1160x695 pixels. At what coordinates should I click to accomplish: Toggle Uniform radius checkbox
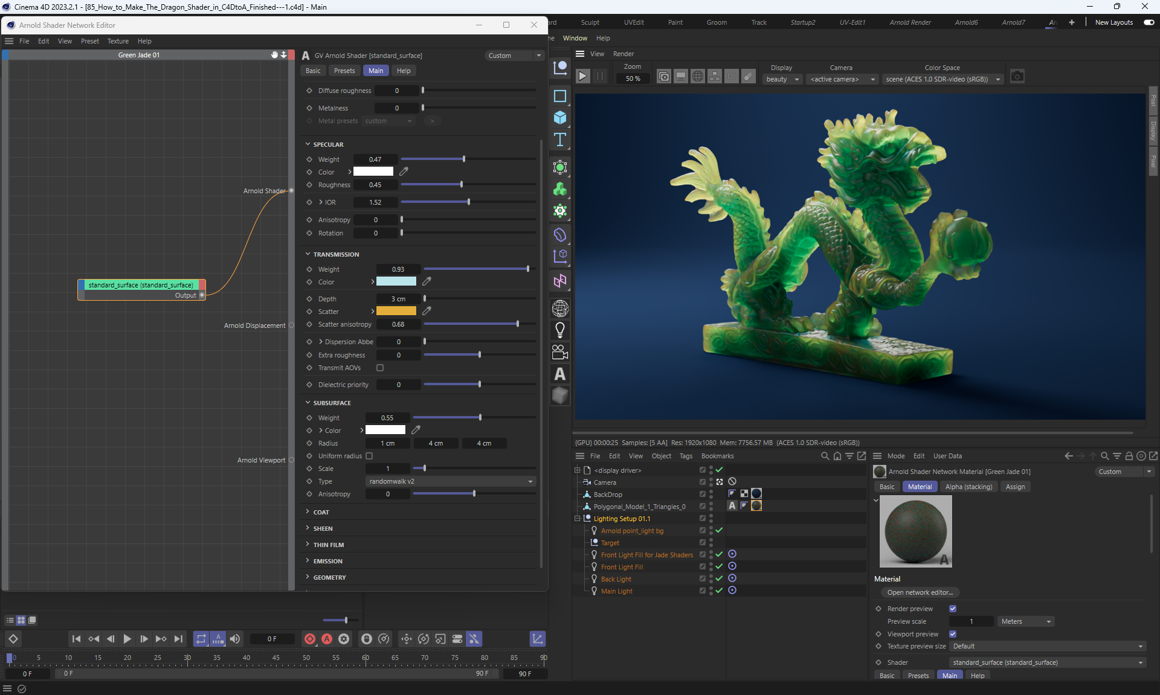pyautogui.click(x=369, y=456)
